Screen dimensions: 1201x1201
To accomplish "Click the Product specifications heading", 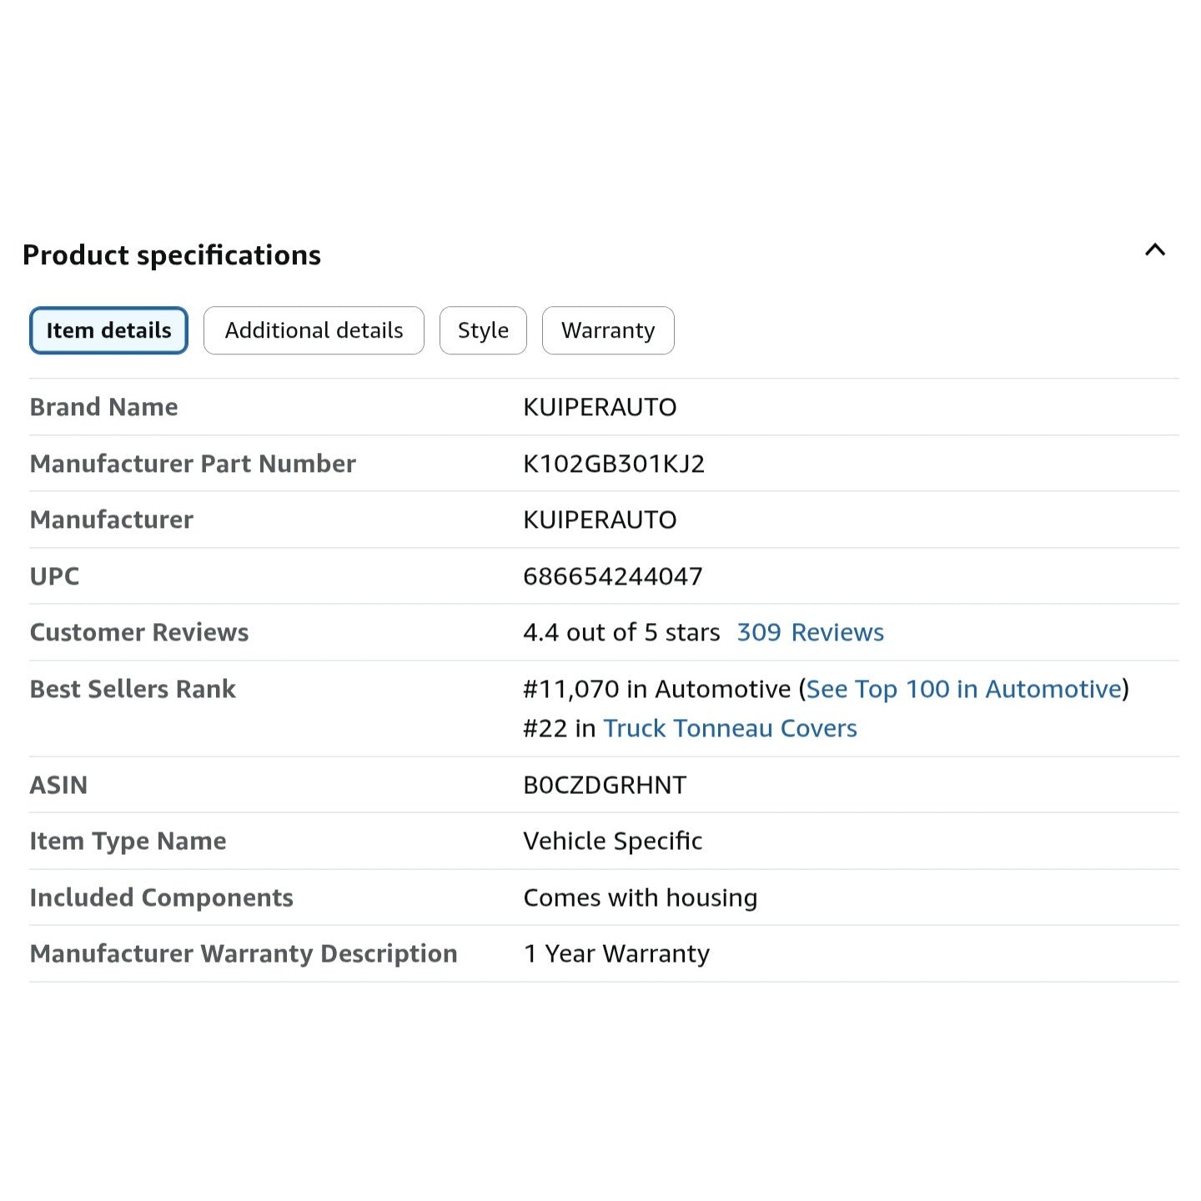I will (x=172, y=255).
